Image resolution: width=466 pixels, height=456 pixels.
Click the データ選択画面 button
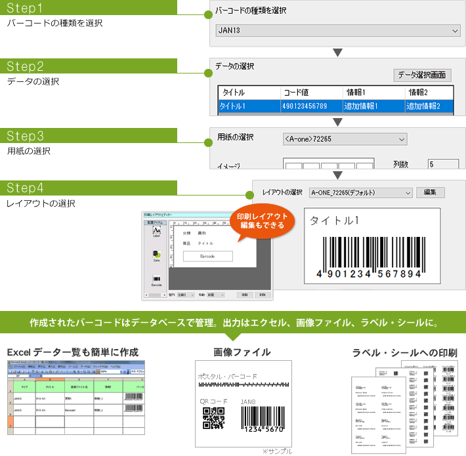(422, 75)
